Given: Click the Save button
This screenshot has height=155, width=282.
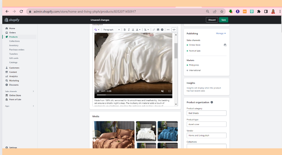Looking at the screenshot, I should [224, 20].
